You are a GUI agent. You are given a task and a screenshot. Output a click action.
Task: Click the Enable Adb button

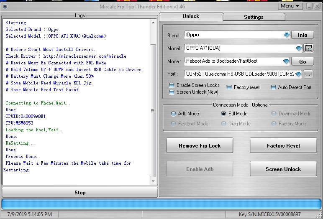200,169
